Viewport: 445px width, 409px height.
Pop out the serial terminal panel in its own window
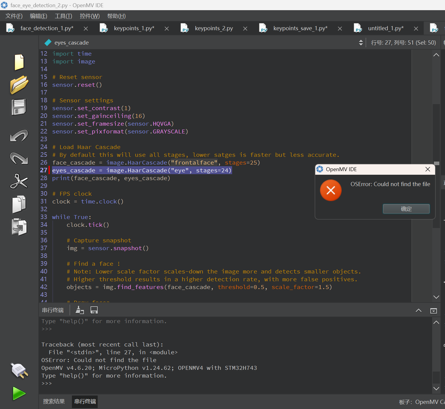click(433, 311)
